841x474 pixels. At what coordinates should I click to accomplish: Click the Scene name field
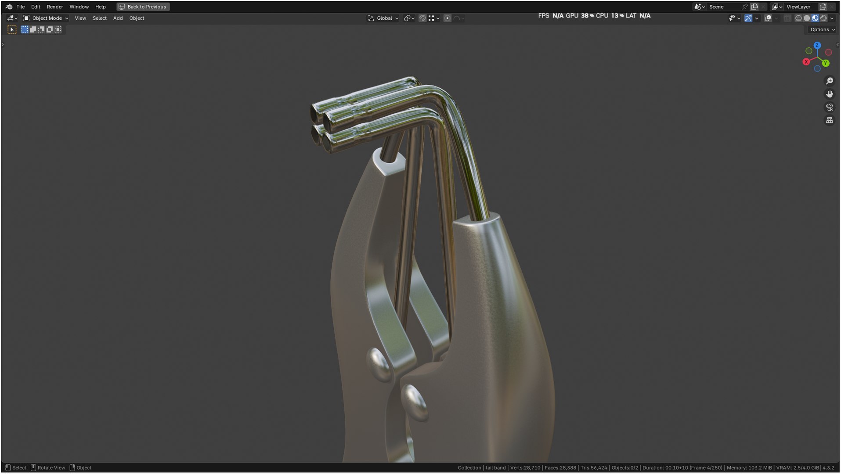click(723, 7)
